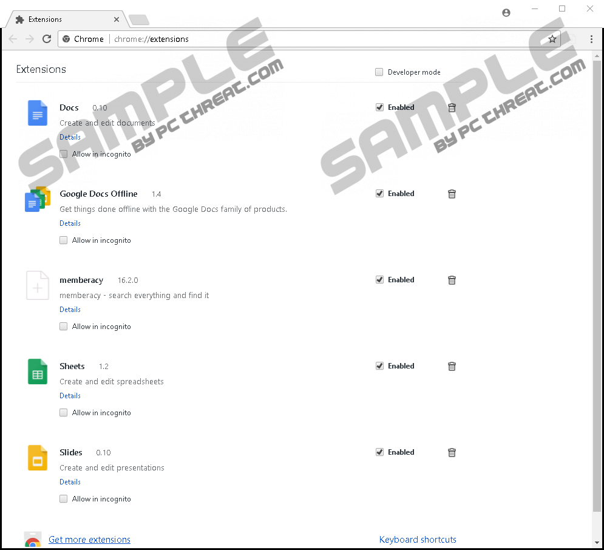Viewport: 604px width, 550px height.
Task: Allow Sheets in incognito
Action: coord(64,413)
